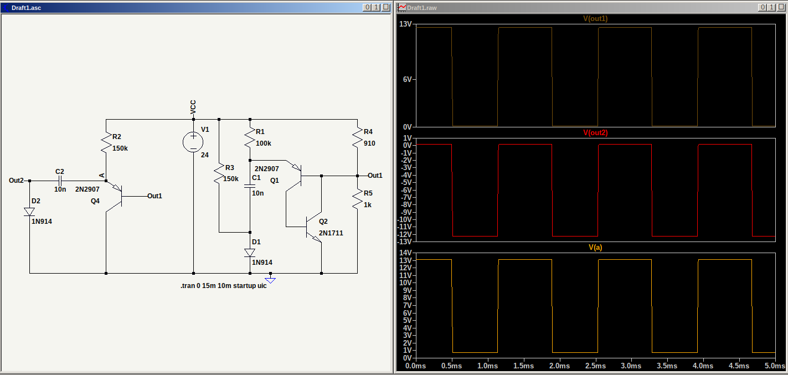Select the D1 diode symbol
The width and height of the screenshot is (788, 375).
(x=250, y=253)
